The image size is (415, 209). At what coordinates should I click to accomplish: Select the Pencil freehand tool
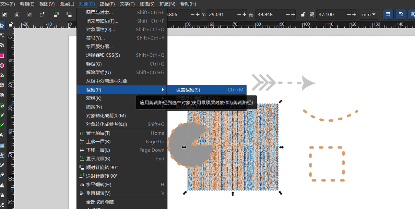point(2,115)
